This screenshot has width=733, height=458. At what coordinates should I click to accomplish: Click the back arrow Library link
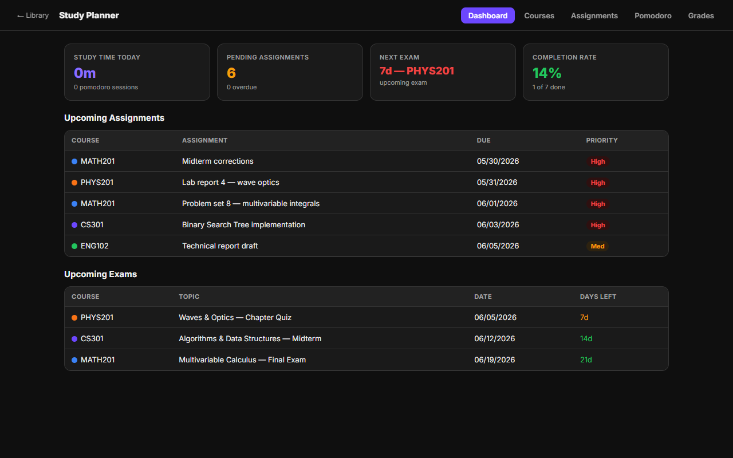click(x=33, y=15)
